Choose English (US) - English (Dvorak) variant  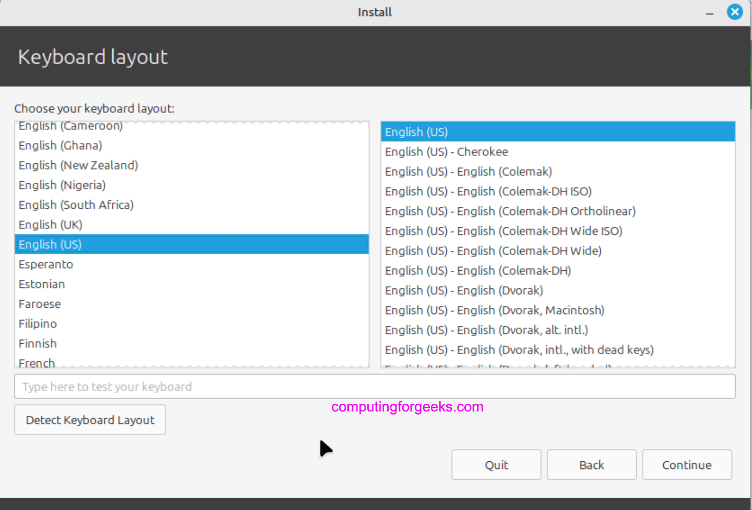point(464,290)
